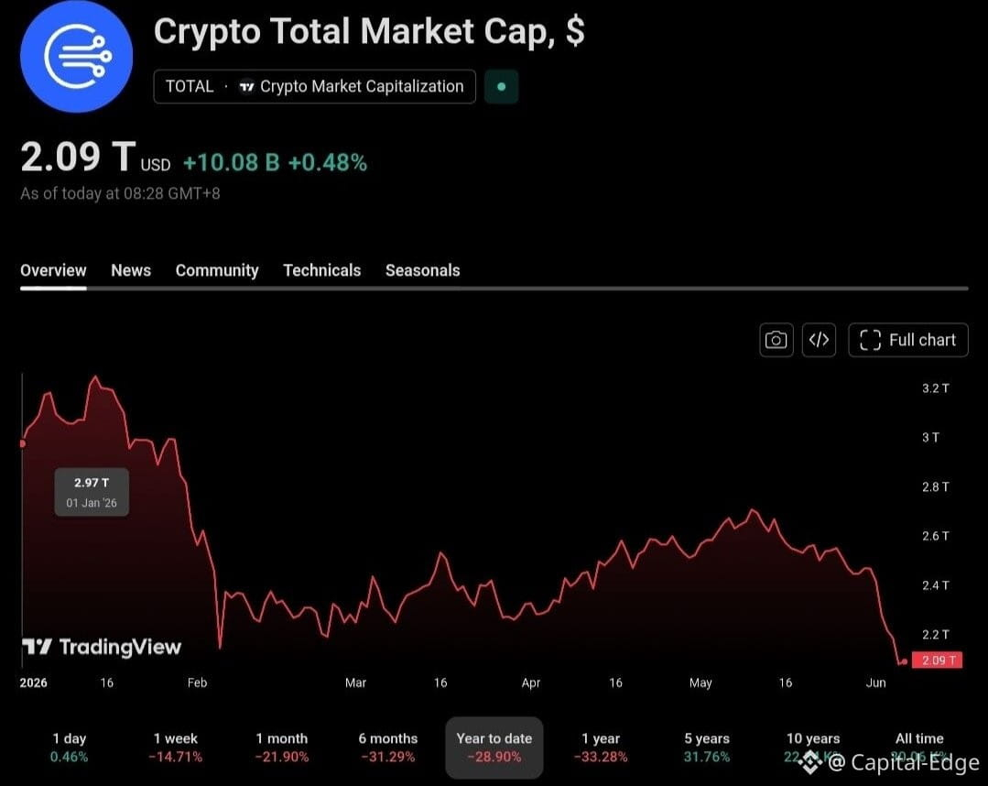Open the Full chart view
This screenshot has width=988, height=786.
click(x=908, y=341)
